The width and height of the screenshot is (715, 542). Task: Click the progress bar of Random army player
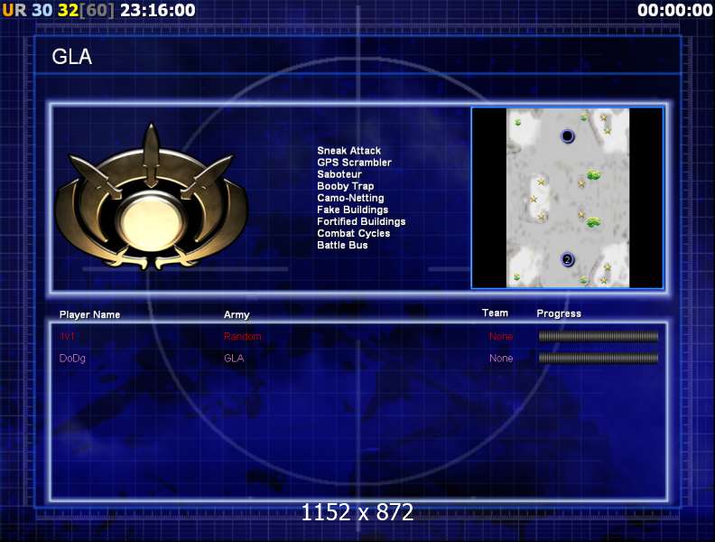tap(599, 336)
